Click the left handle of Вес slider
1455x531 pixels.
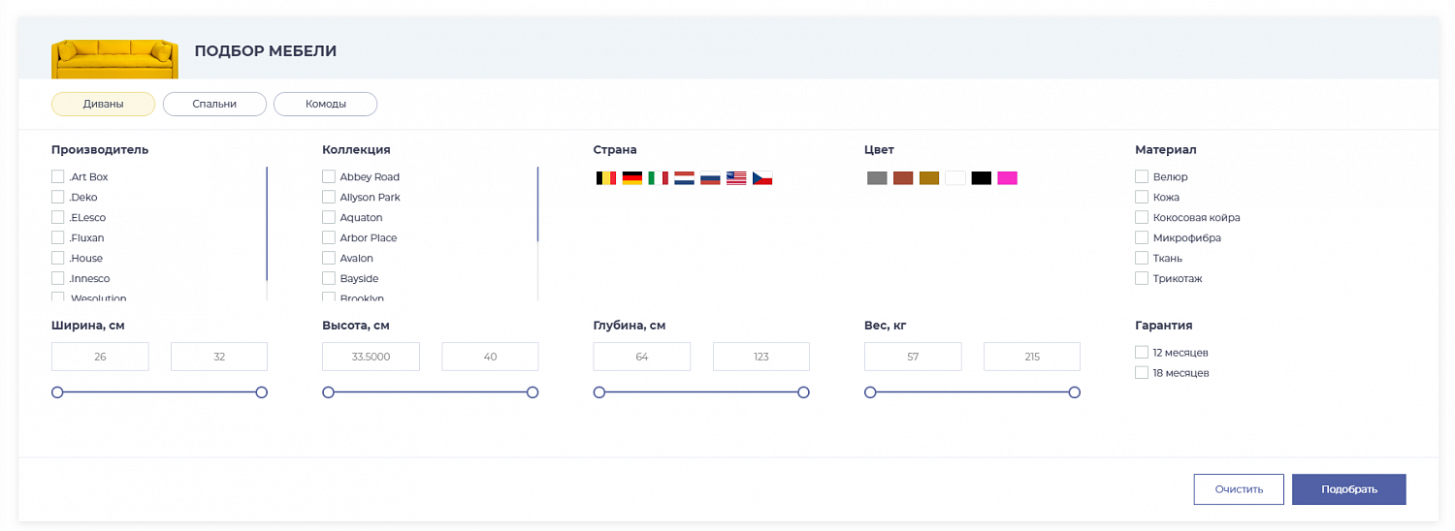870,392
